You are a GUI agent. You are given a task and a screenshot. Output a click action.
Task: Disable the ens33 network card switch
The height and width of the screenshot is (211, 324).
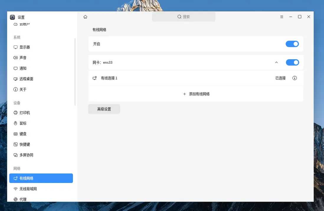click(x=292, y=62)
